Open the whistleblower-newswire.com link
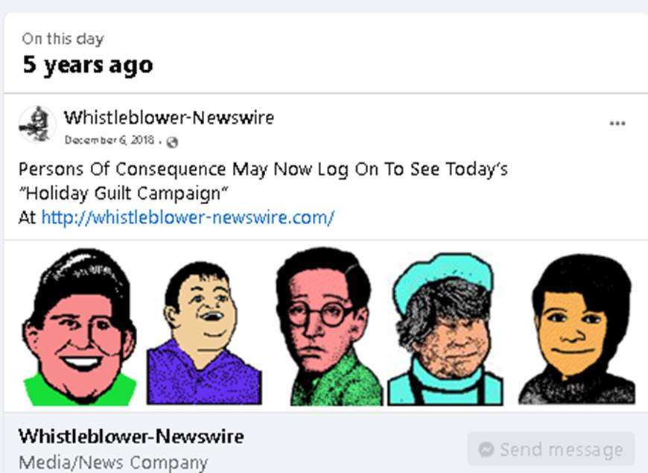This screenshot has height=473, width=648. pos(188,218)
